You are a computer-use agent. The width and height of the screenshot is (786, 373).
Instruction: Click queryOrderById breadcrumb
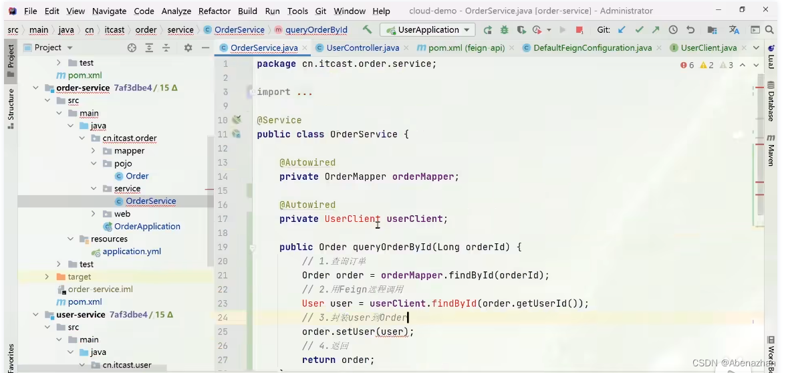315,30
